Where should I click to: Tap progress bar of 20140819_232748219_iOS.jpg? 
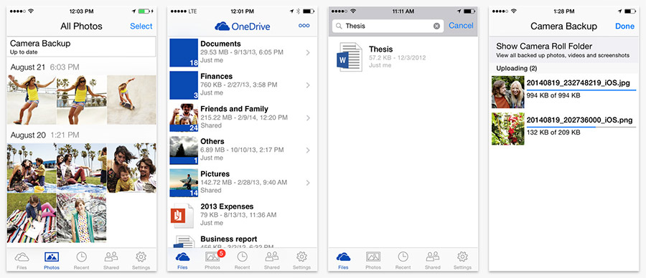[581, 90]
